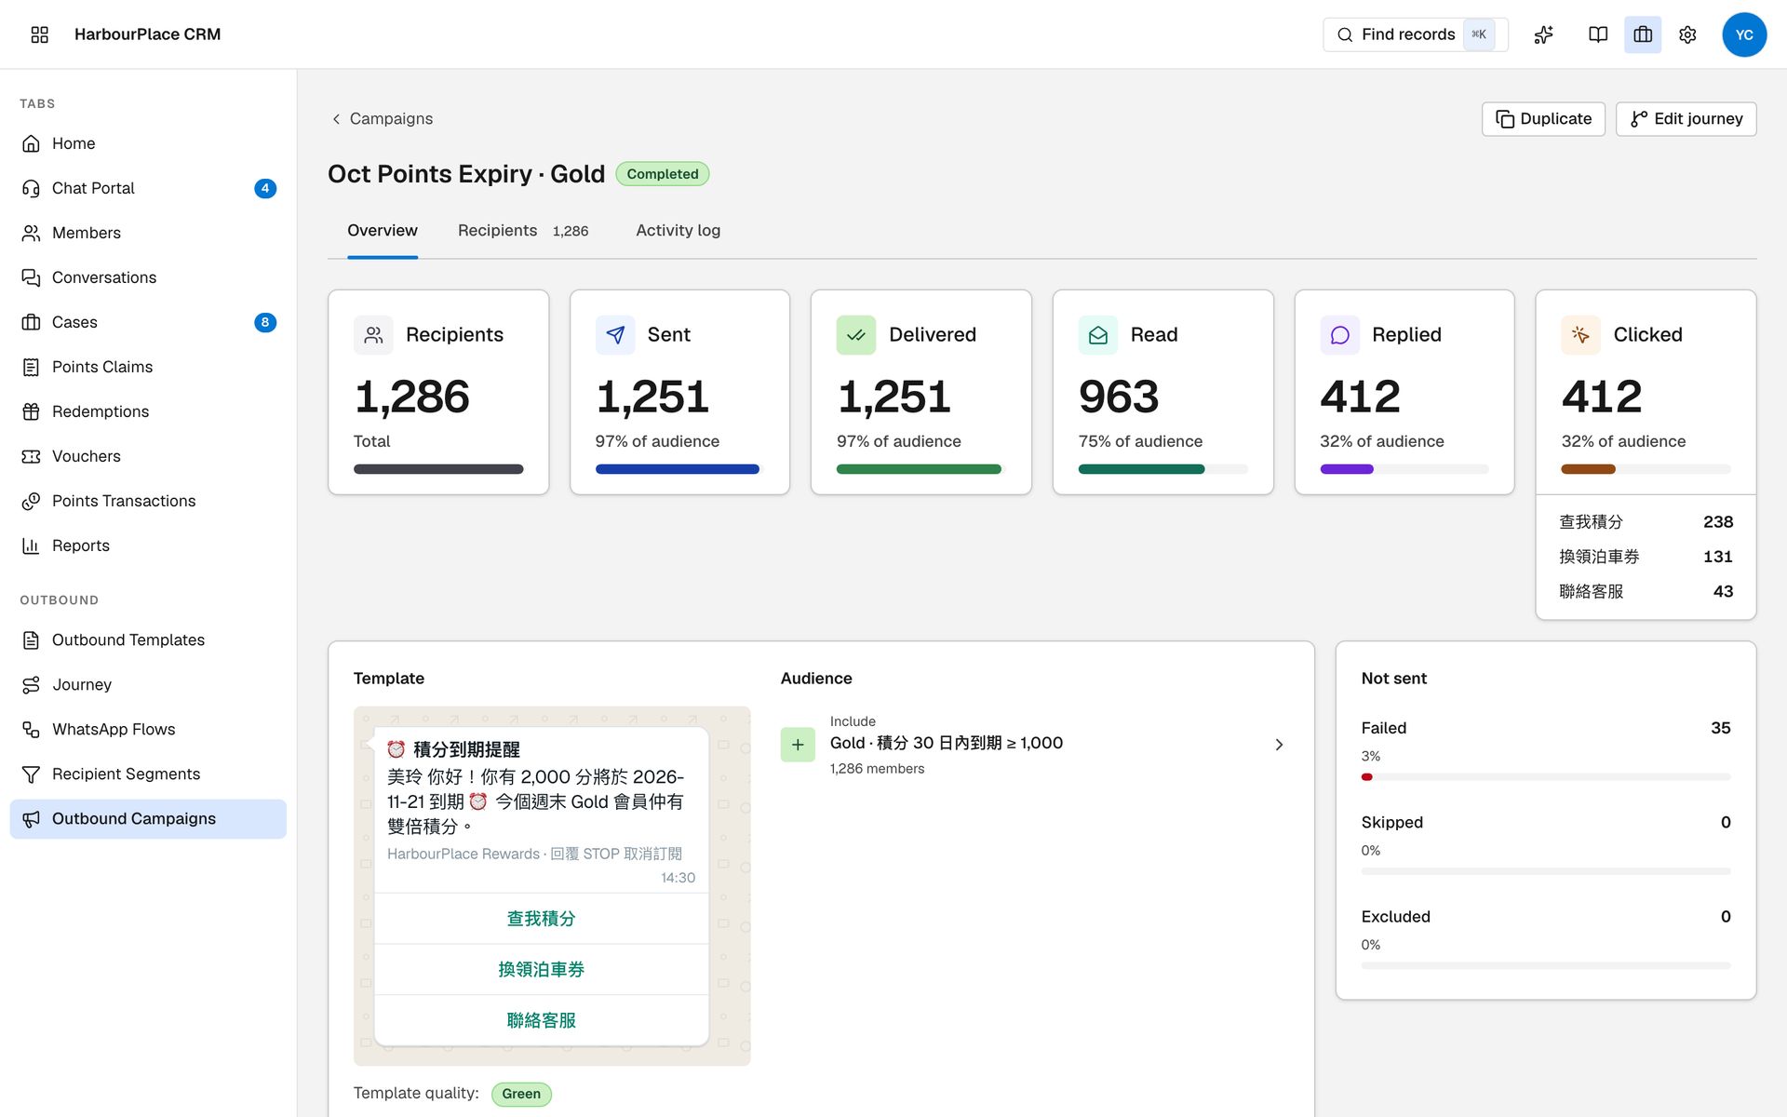Viewport: 1787px width, 1117px height.
Task: Click the Completed status badge
Action: 662,174
